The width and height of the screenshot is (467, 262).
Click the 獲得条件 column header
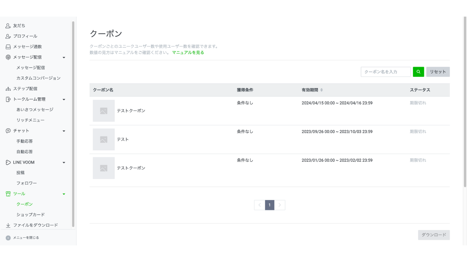(245, 90)
